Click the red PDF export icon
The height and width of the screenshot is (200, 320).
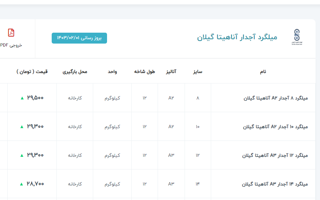click(x=11, y=33)
